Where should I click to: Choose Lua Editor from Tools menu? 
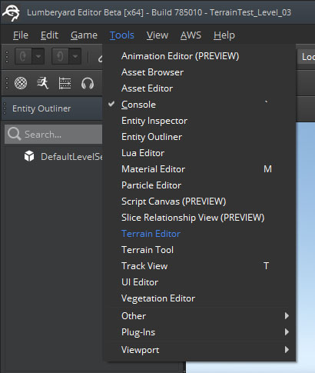click(199, 153)
